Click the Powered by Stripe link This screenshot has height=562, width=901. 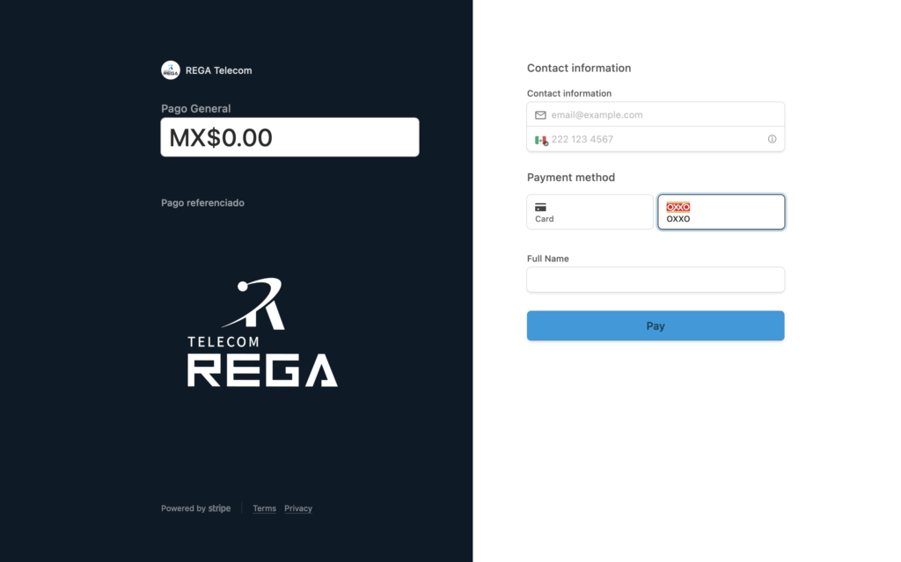point(196,508)
